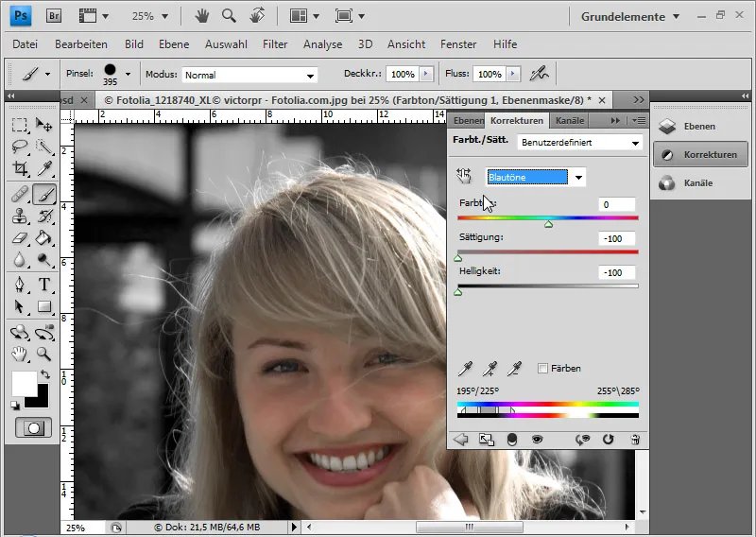Toggle view previous state button
This screenshot has height=537, width=756.
pyautogui.click(x=582, y=439)
